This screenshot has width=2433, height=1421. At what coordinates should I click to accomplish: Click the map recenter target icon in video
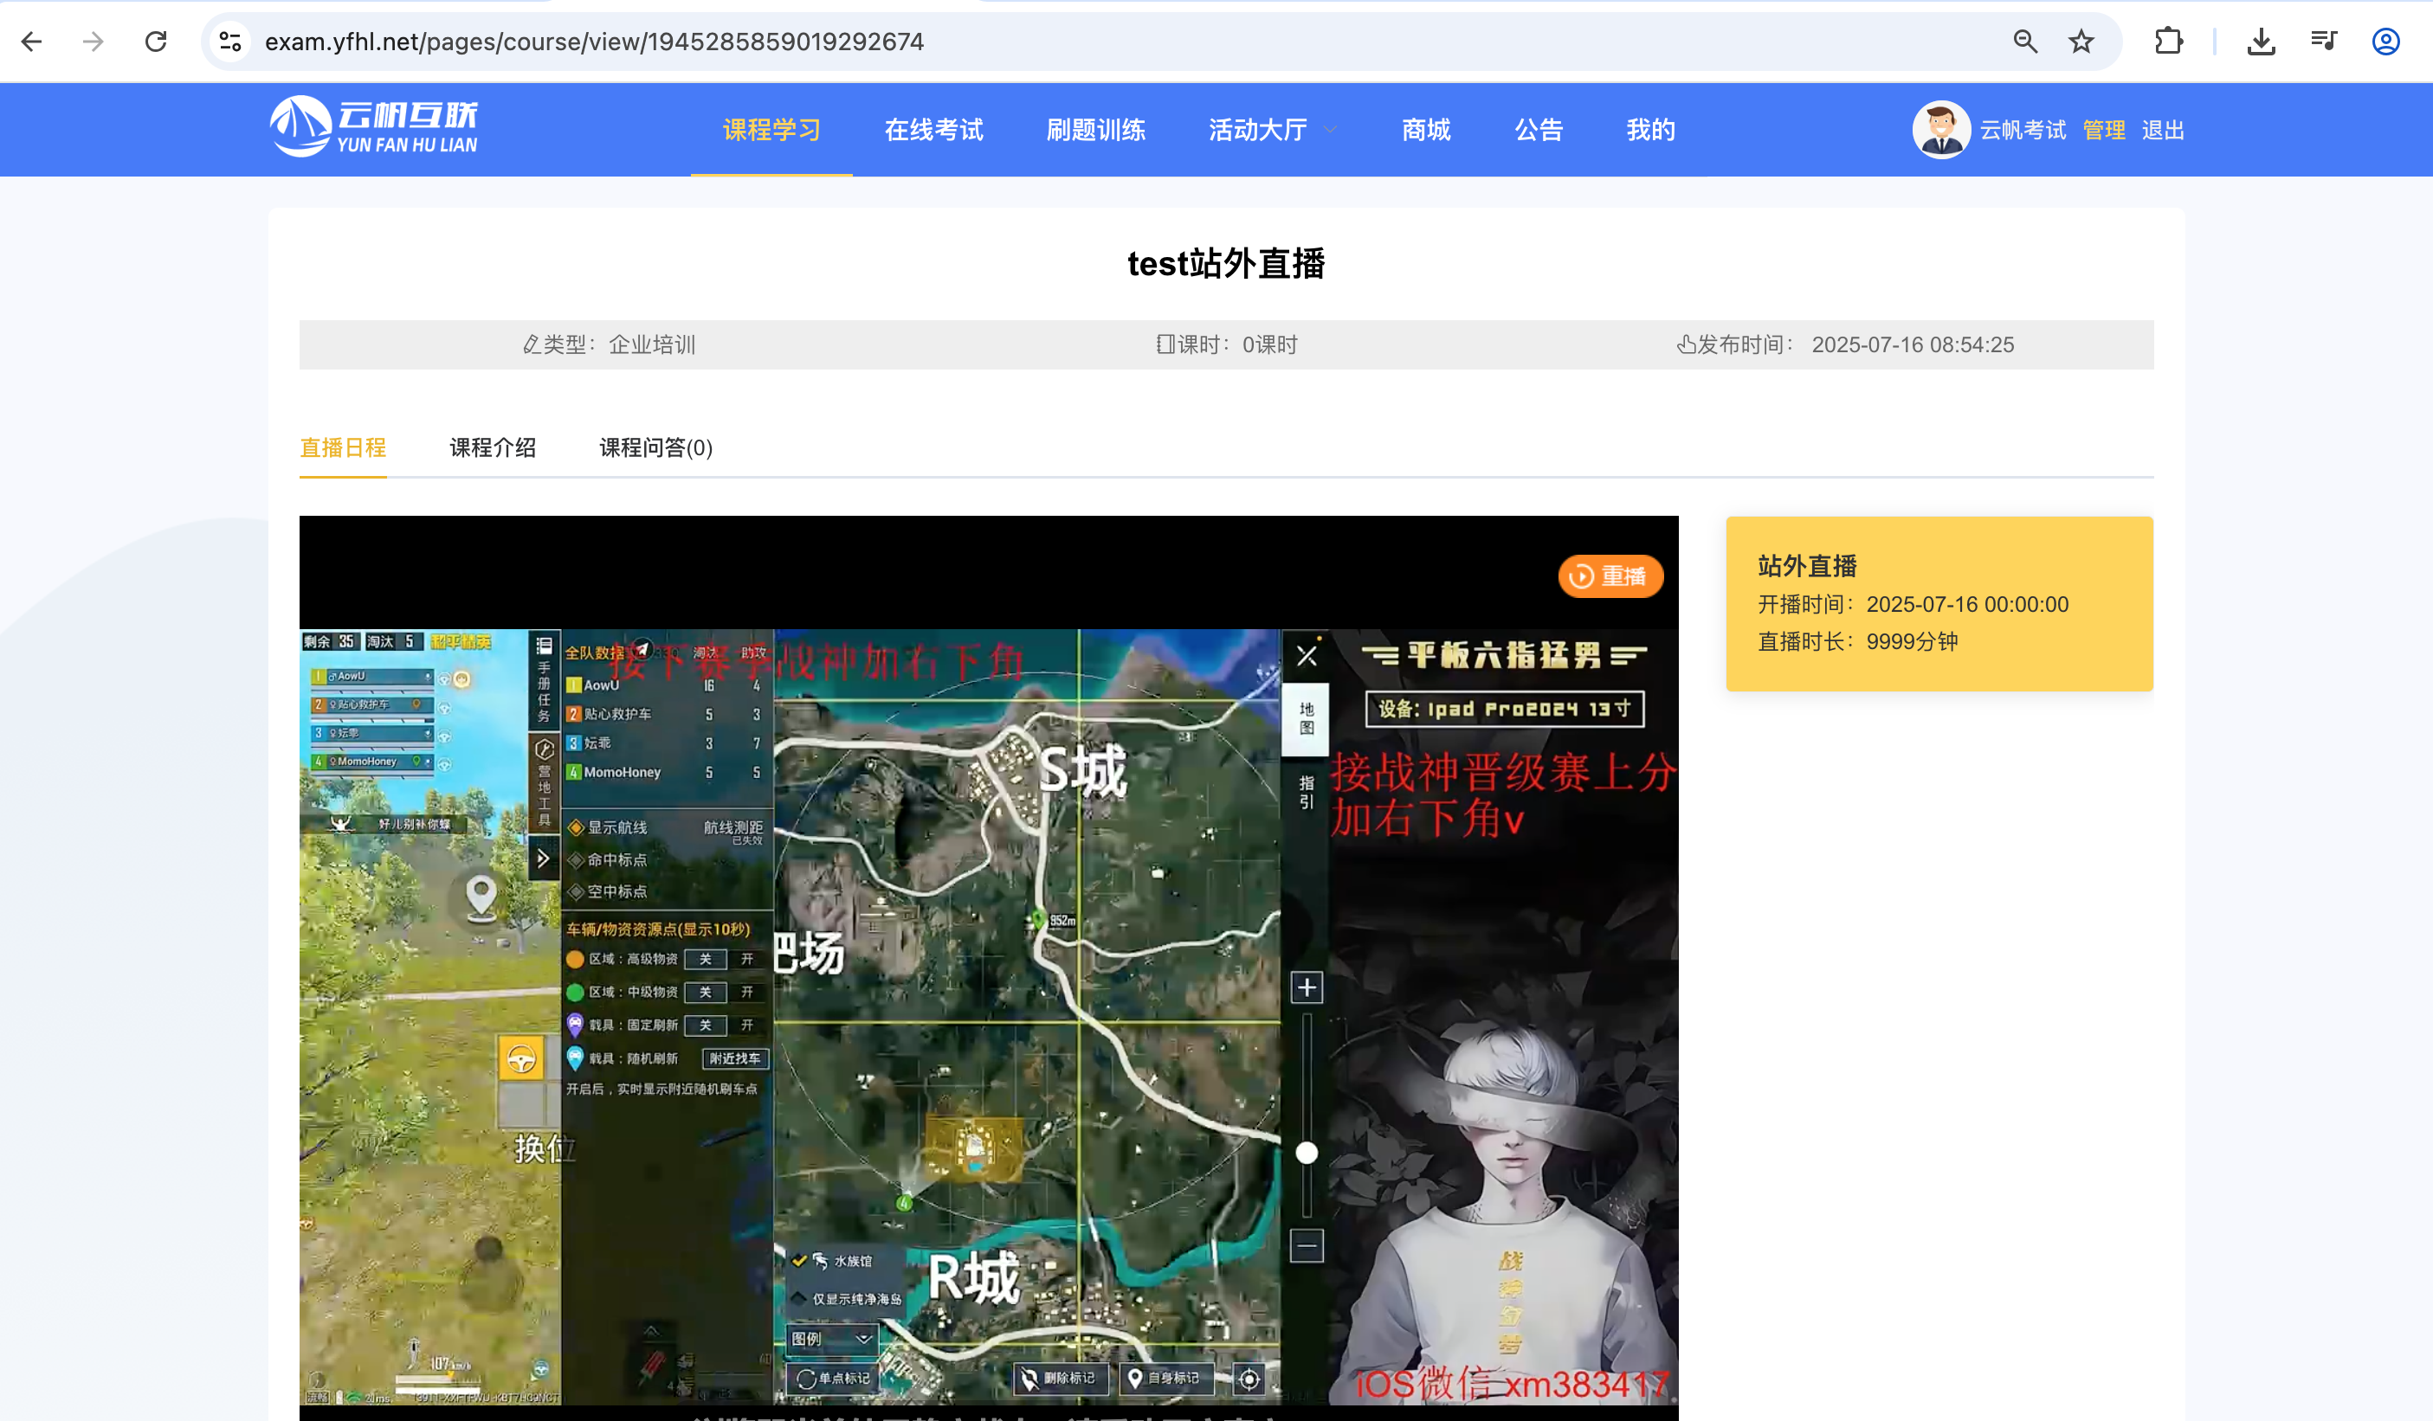pyautogui.click(x=1249, y=1379)
